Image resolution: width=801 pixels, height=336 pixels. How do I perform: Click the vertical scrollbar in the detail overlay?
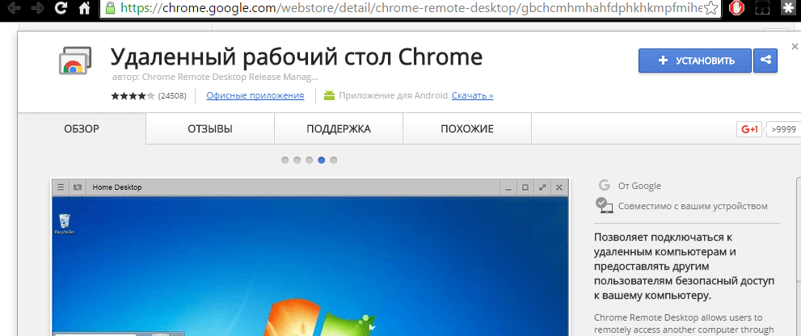point(799,229)
